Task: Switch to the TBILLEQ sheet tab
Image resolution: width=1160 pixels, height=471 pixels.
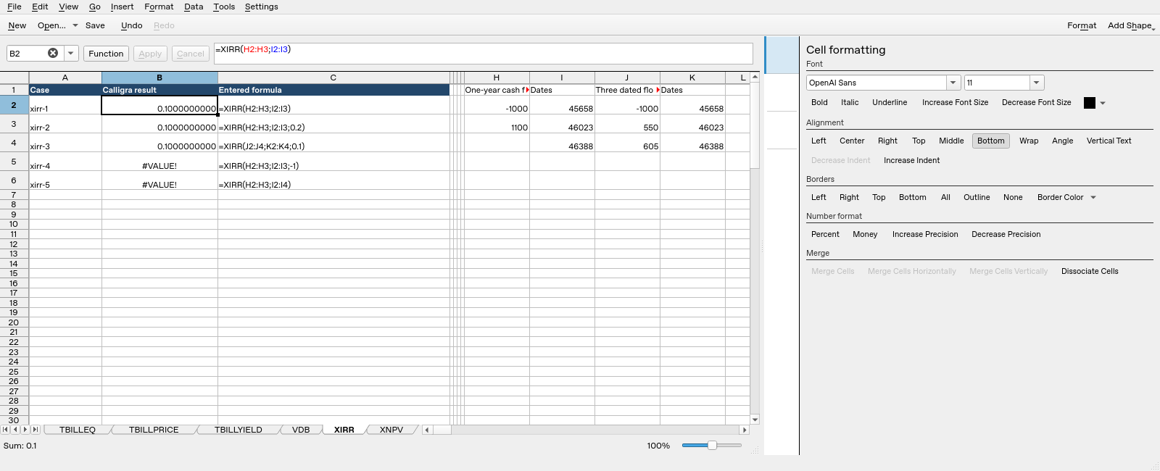Action: point(78,430)
